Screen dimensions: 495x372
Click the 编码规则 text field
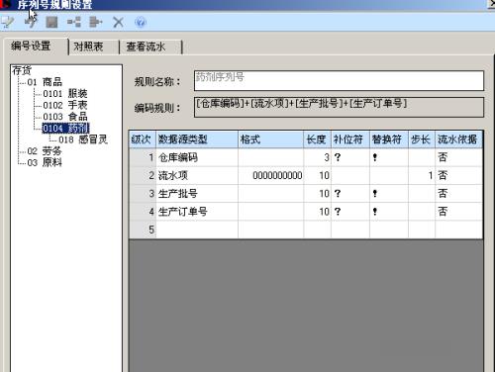(x=339, y=107)
